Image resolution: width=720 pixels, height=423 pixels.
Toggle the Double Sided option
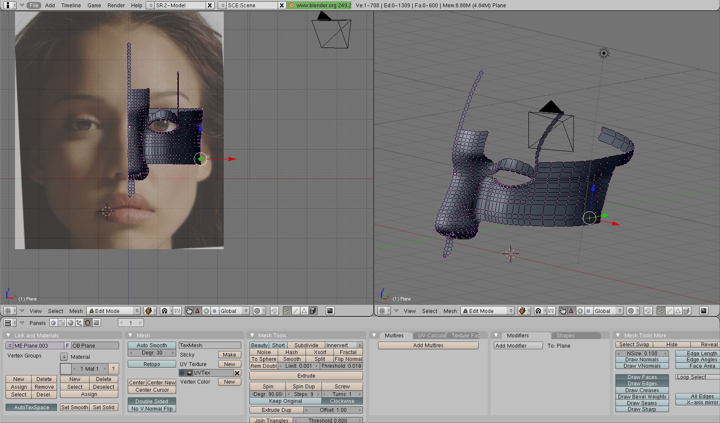(x=152, y=401)
